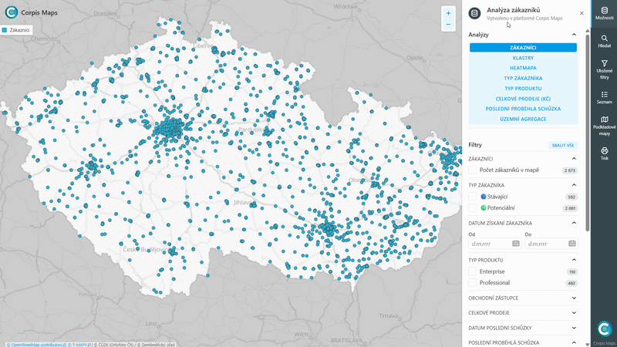
Task: Click the 592 Stávající count badge
Action: click(x=571, y=197)
